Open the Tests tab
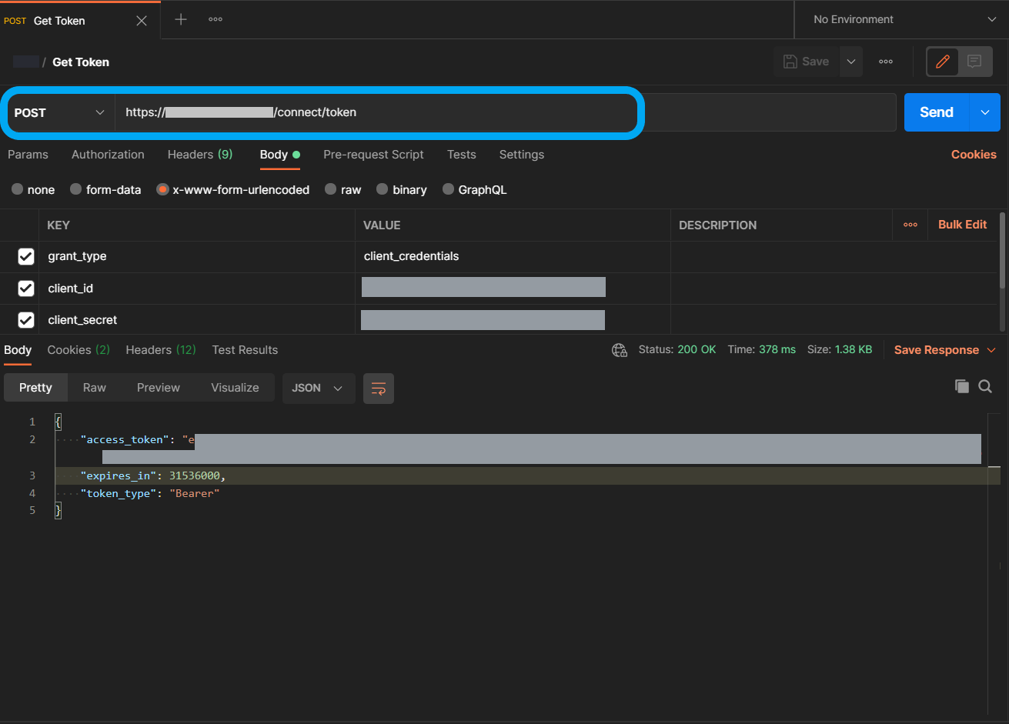This screenshot has width=1009, height=724. (462, 155)
